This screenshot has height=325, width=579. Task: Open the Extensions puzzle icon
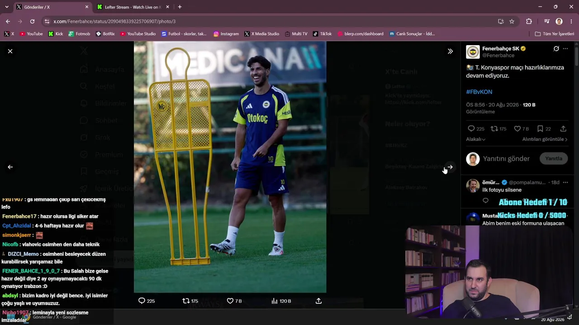click(x=529, y=21)
